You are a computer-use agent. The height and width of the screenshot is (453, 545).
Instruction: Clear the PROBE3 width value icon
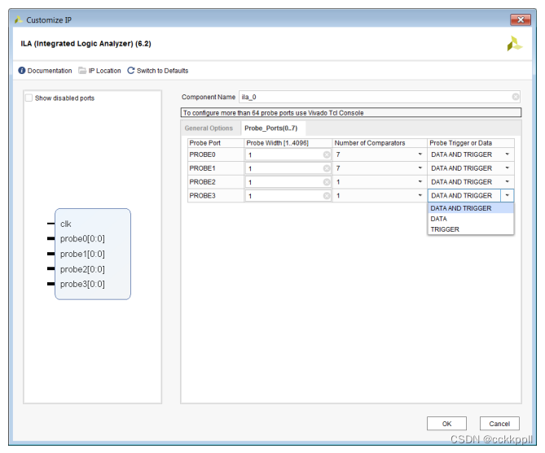(x=327, y=196)
